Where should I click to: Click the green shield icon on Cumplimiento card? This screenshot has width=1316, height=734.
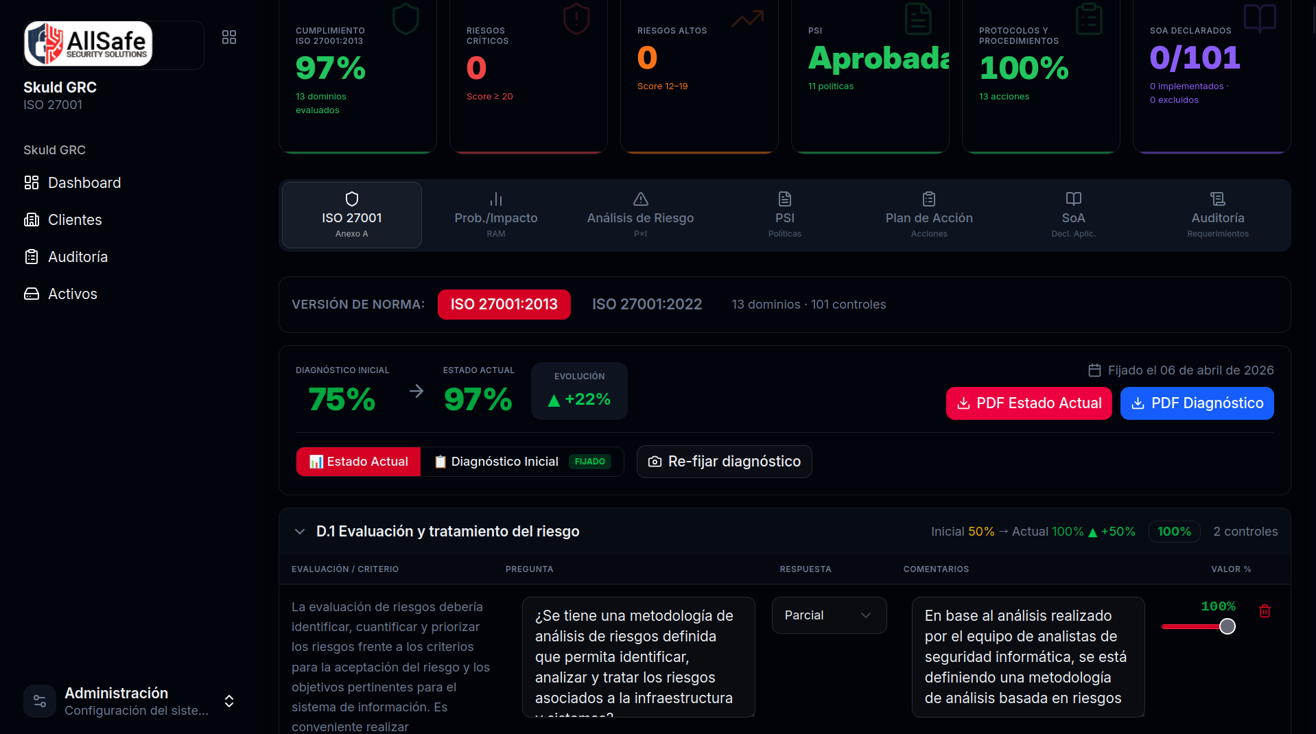(406, 19)
